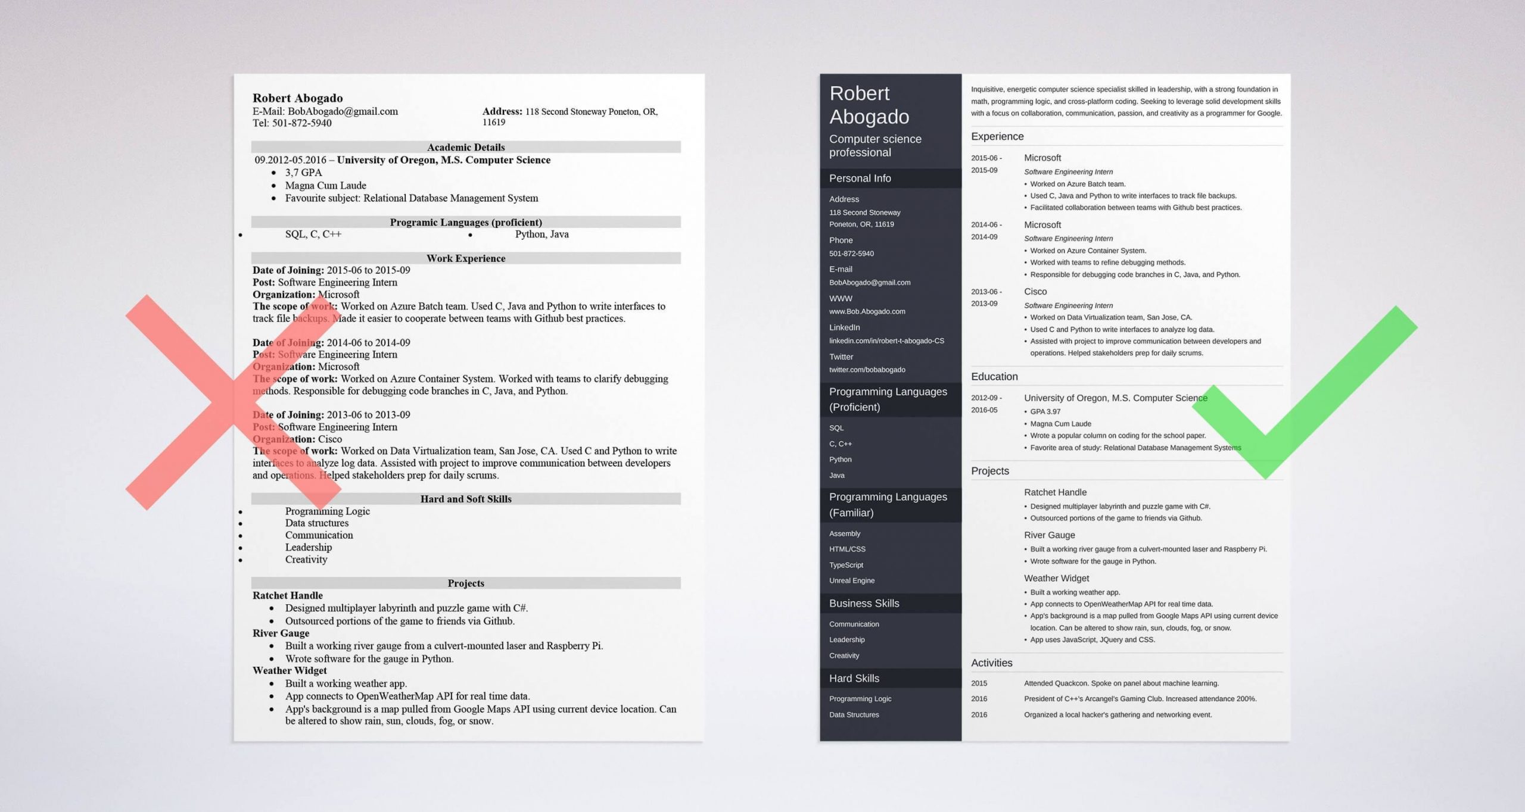Toggle visibility of Personal Info sidebar panel
Image resolution: width=1525 pixels, height=812 pixels.
874,179
